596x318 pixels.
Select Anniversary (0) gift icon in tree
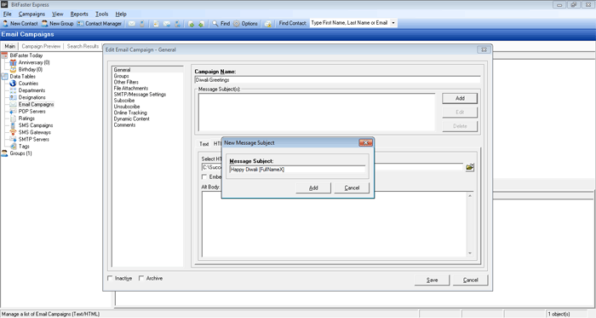coord(13,62)
